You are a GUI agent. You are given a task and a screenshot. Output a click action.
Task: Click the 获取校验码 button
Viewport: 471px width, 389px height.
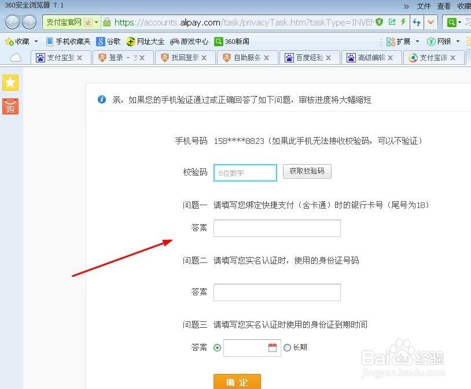click(308, 171)
